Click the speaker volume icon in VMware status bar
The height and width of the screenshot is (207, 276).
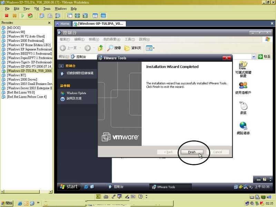pos(269,197)
